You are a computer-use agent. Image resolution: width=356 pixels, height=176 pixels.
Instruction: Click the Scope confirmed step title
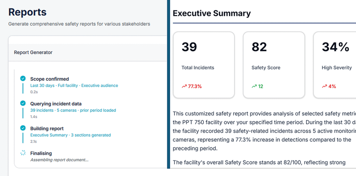[49, 79]
